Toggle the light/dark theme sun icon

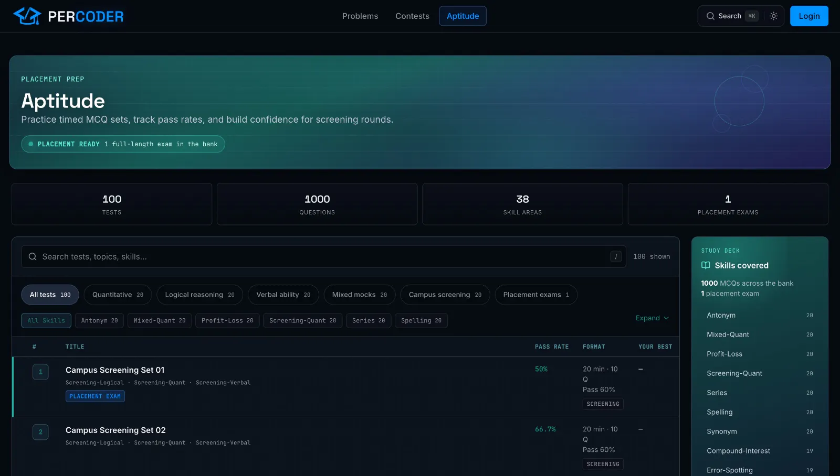click(773, 16)
